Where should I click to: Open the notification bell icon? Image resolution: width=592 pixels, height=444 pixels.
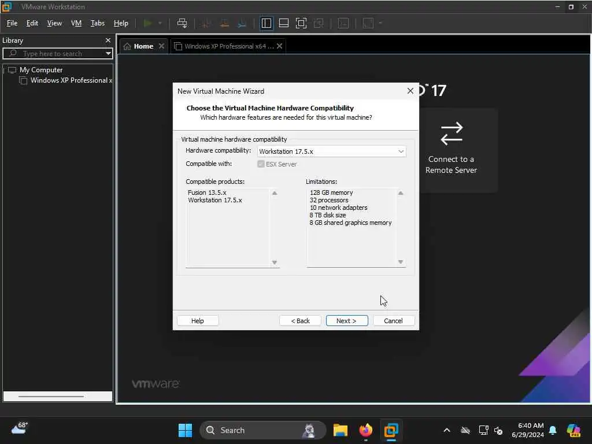(x=553, y=430)
